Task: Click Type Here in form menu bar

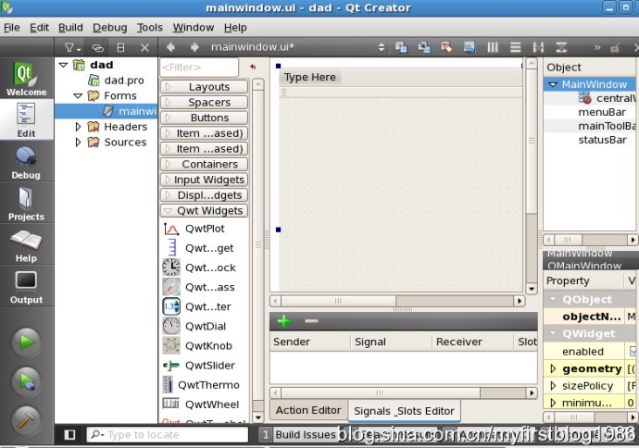Action: [309, 77]
